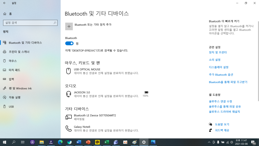
Task: Select the Galaxy Note8 phone icon
Action: pos(68,128)
